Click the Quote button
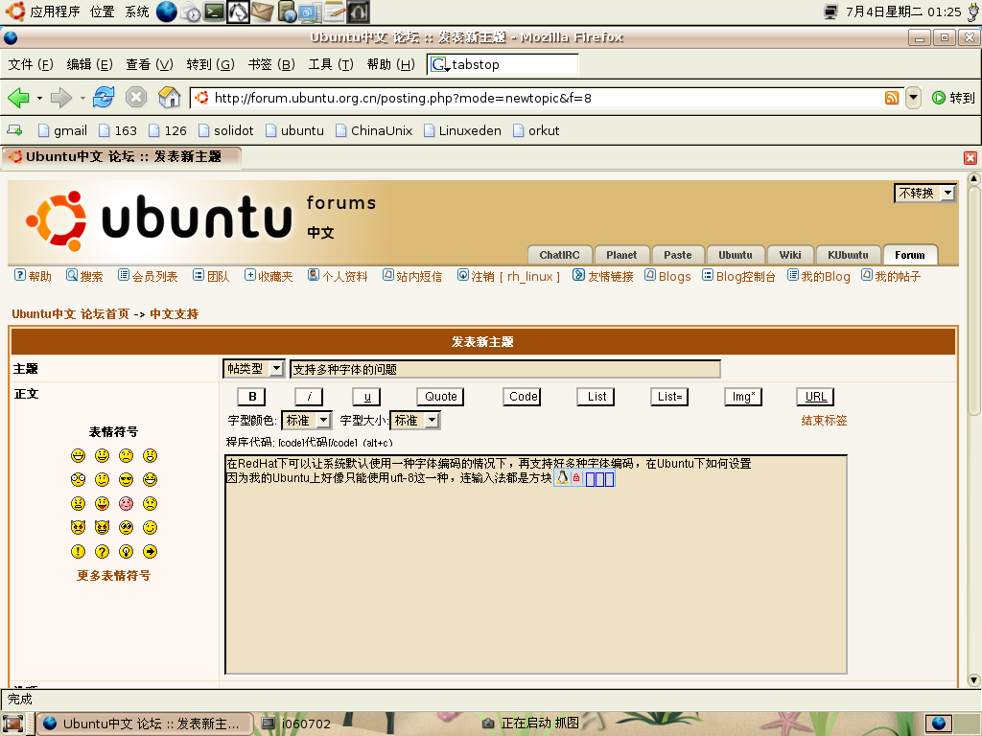Viewport: 982px width, 736px height. (441, 396)
